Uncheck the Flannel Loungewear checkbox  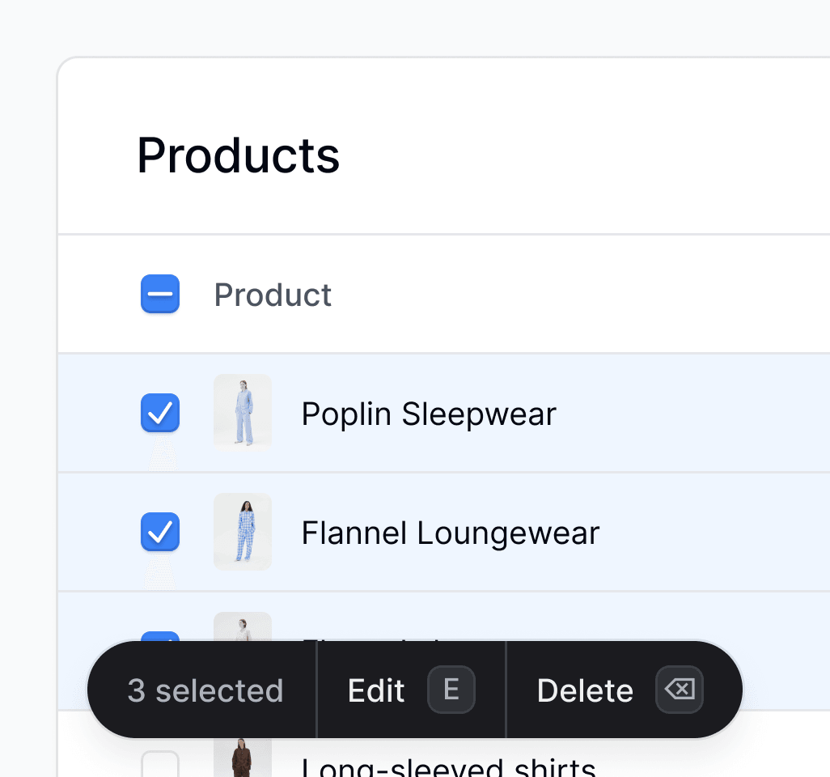click(x=160, y=532)
